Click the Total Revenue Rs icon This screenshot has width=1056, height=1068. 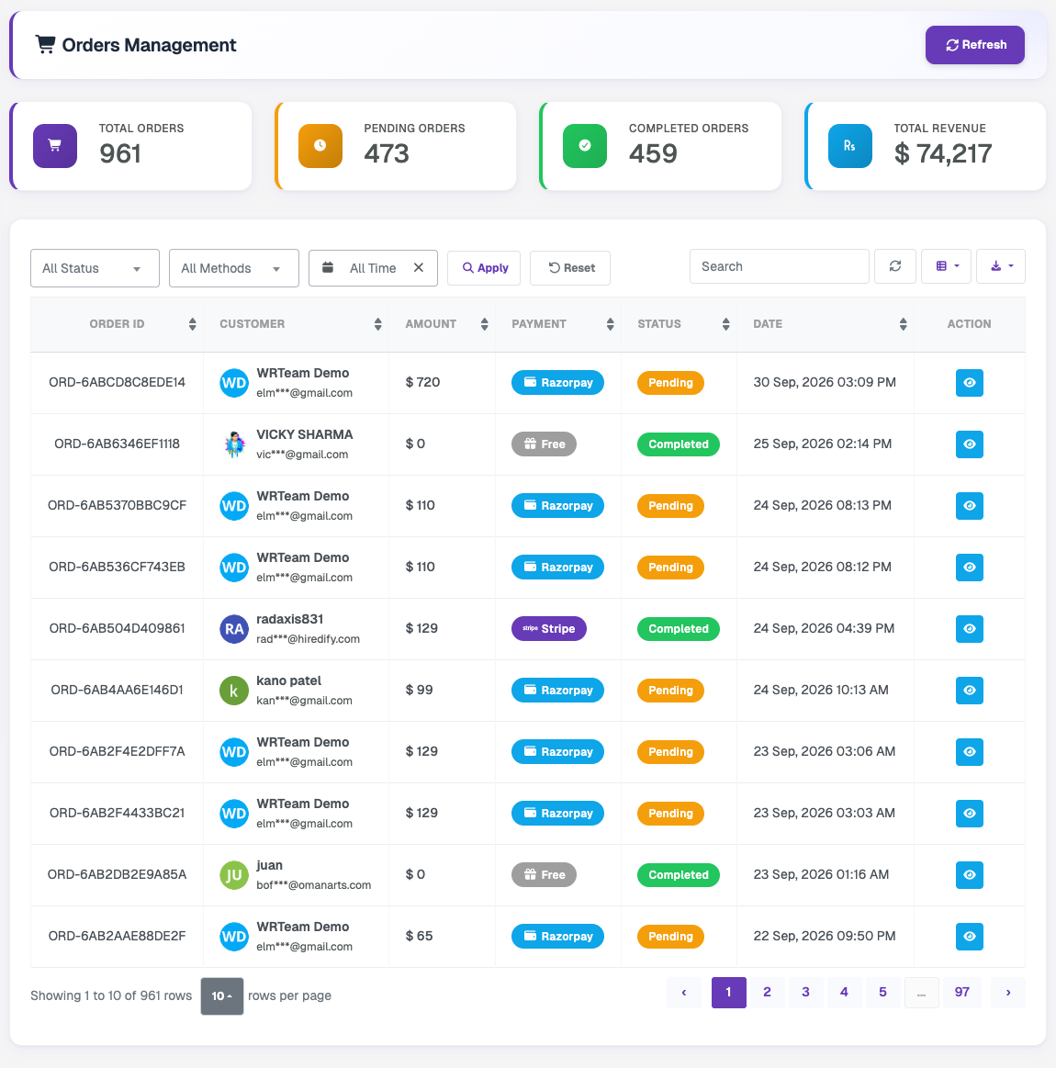tap(849, 146)
